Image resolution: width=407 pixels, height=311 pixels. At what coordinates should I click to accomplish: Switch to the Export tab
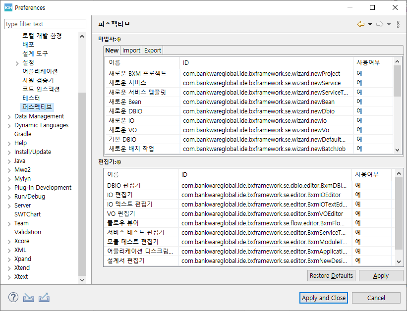[153, 50]
